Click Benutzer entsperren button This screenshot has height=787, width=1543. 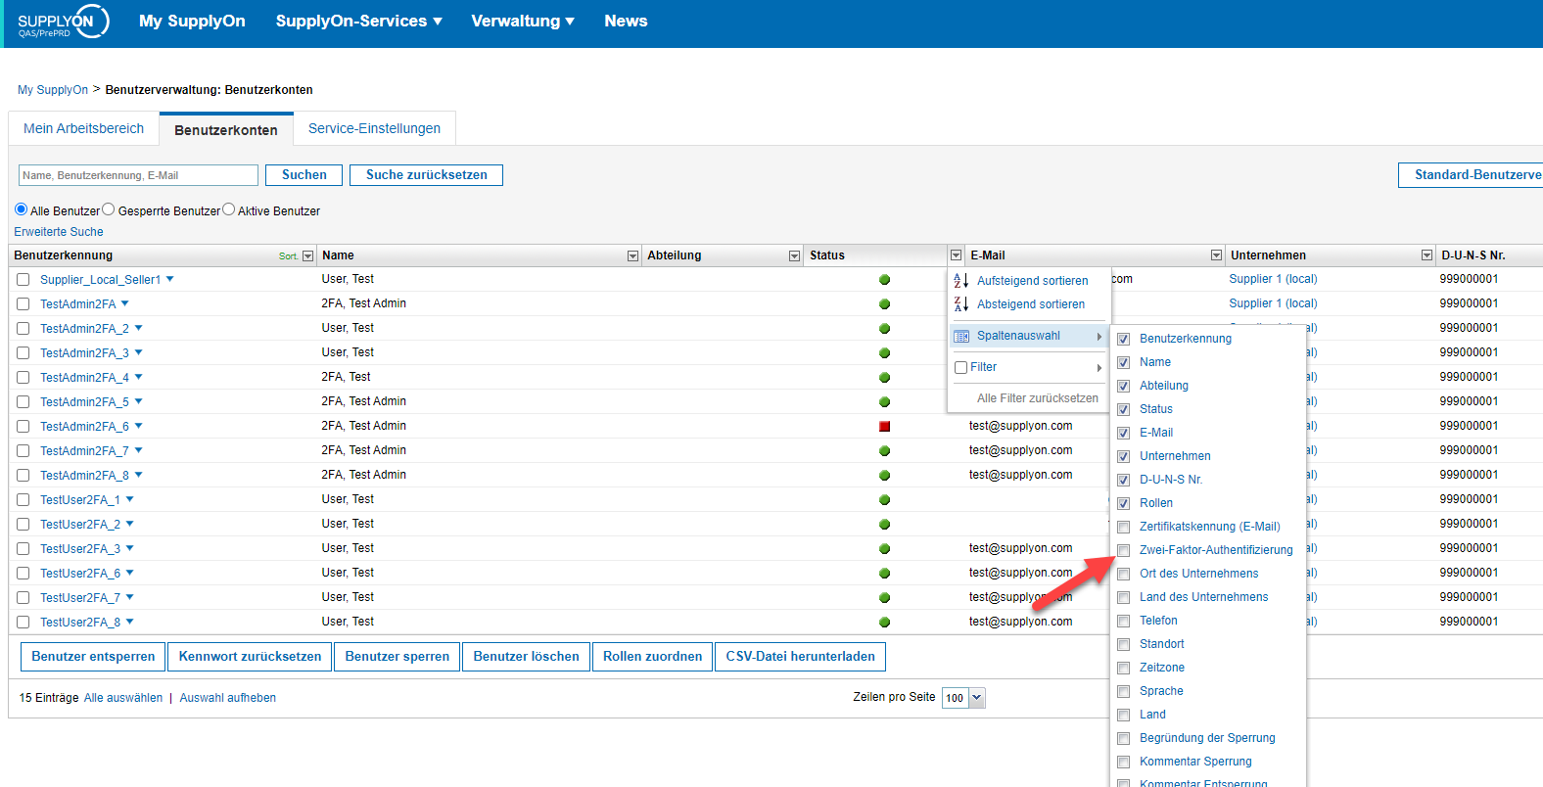click(93, 657)
